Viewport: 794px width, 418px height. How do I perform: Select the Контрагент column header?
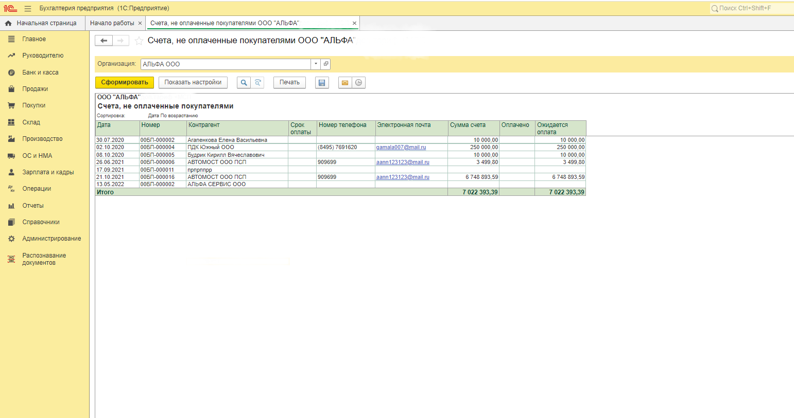pyautogui.click(x=237, y=128)
